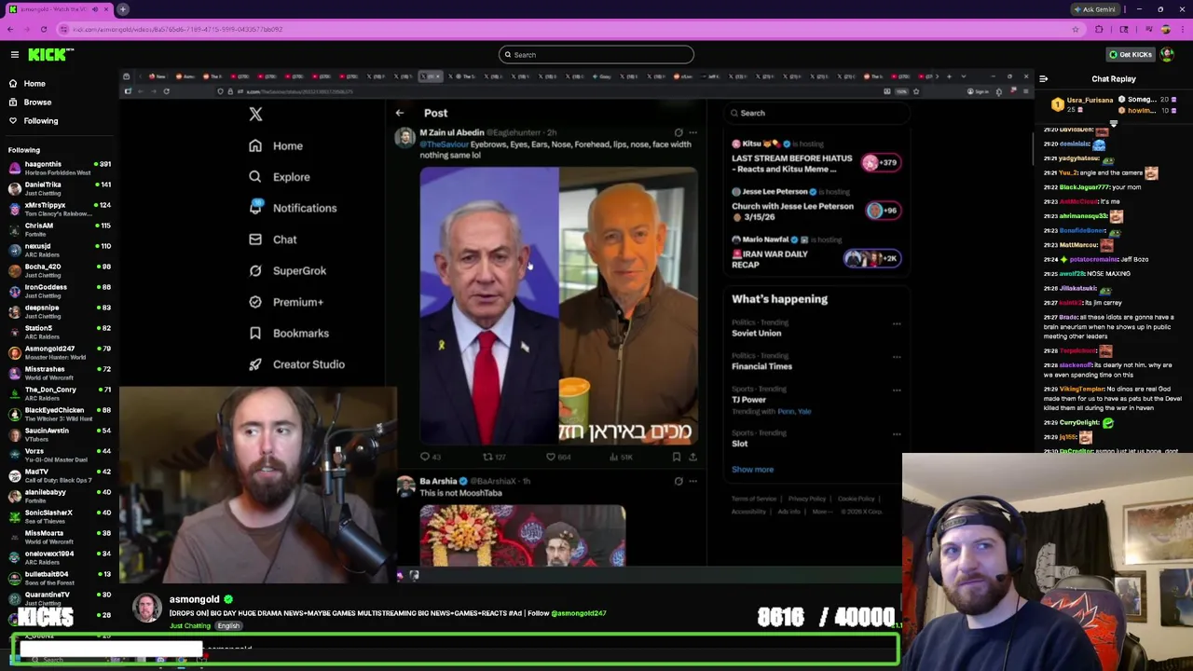Click repost icon under the post
The image size is (1193, 671).
(x=487, y=457)
